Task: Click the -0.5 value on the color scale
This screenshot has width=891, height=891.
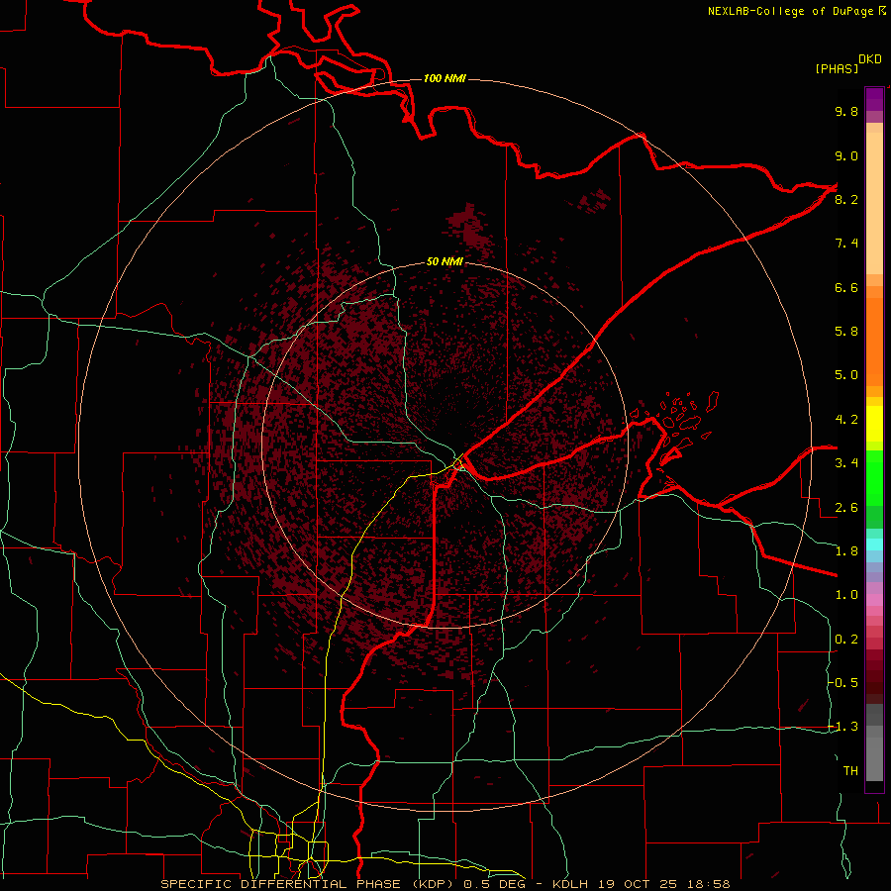Action: [843, 683]
